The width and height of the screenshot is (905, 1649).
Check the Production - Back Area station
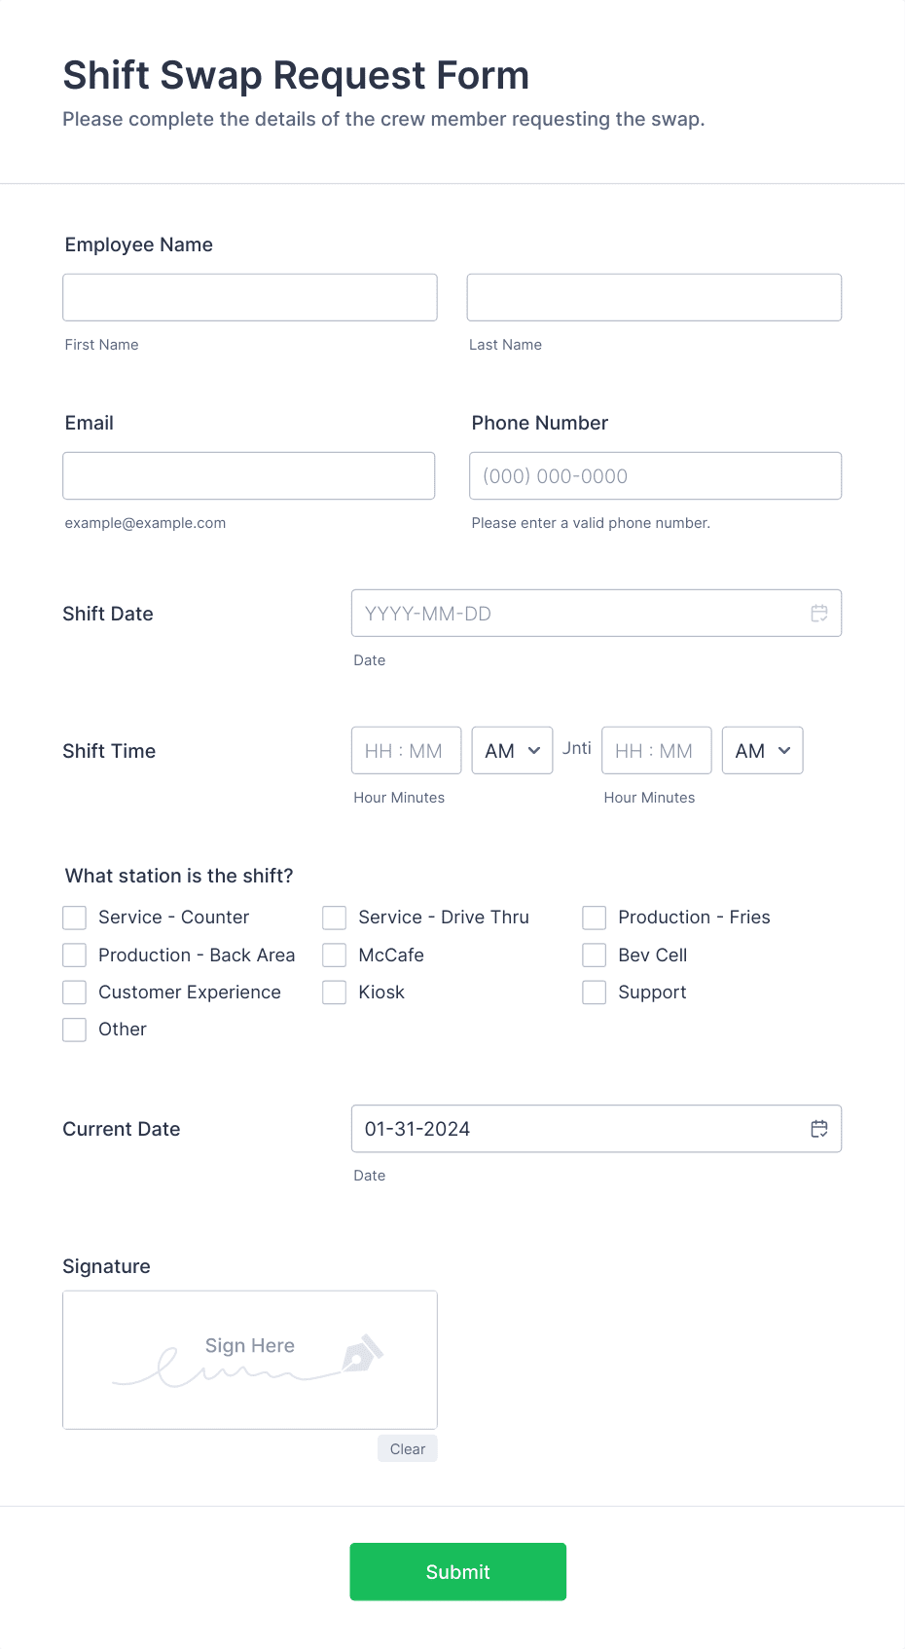pyautogui.click(x=74, y=955)
